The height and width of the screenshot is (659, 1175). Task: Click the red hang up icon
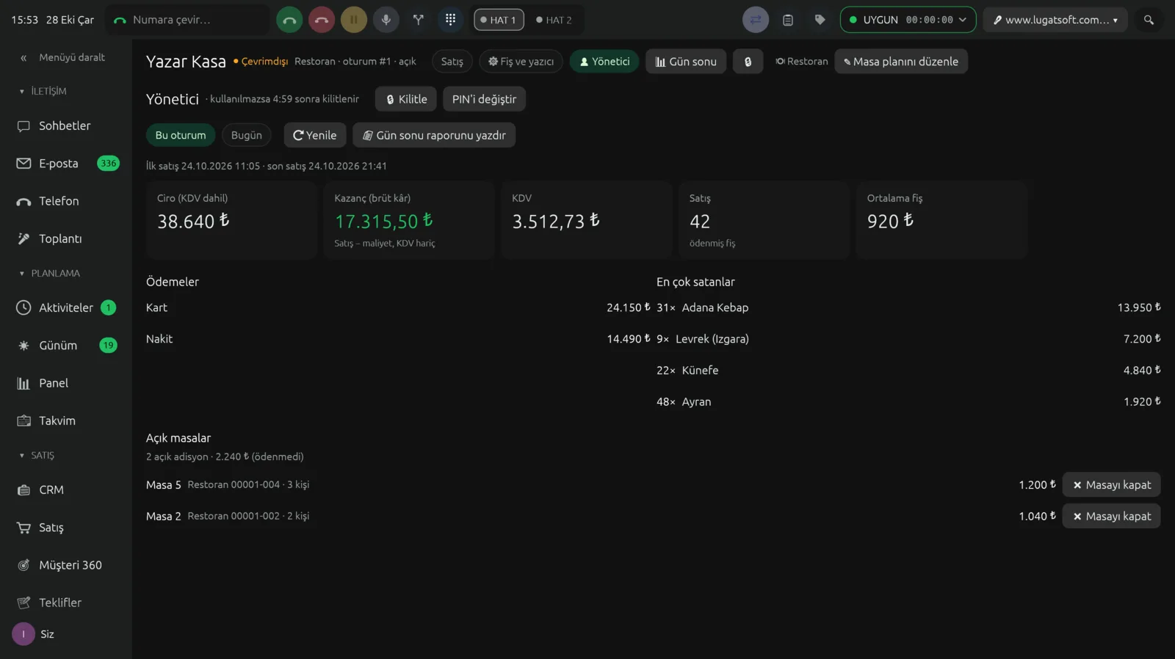pyautogui.click(x=322, y=20)
